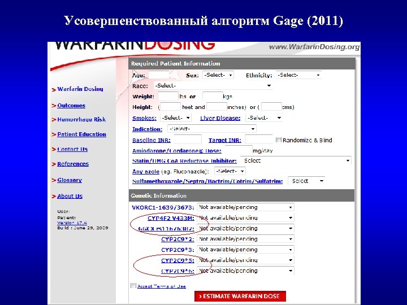Viewport: 407px width, 305px height.
Task: Expand the Race dropdown
Action: 213,86
